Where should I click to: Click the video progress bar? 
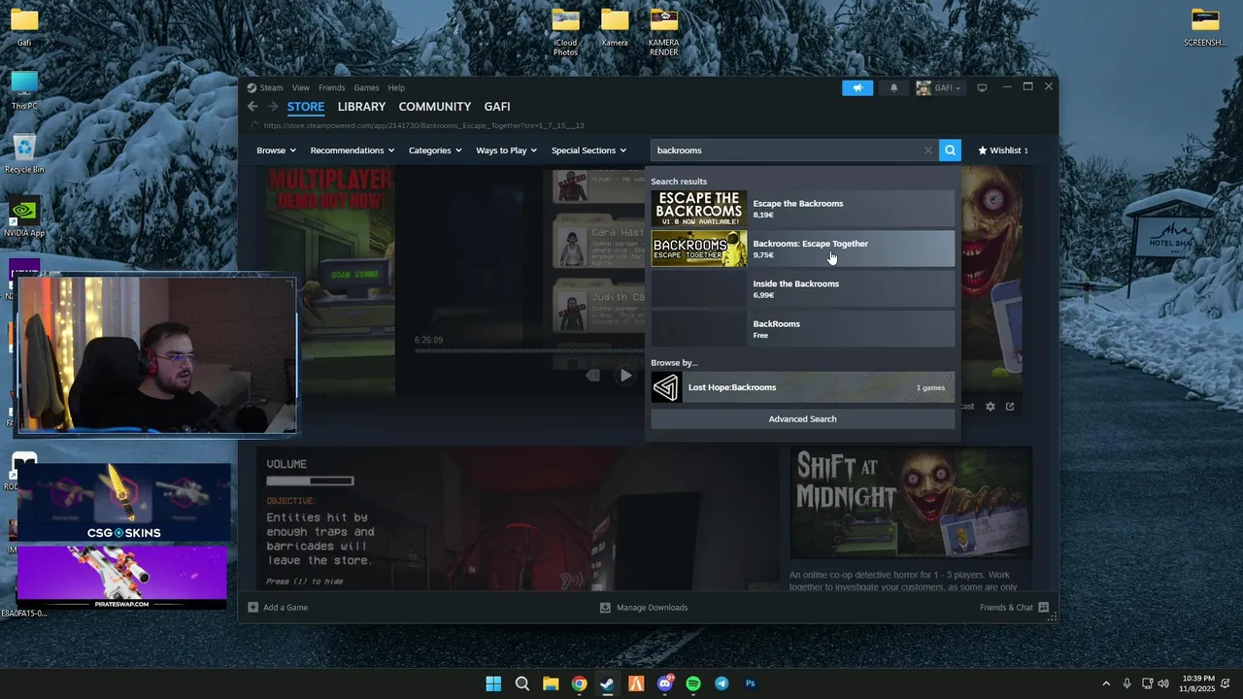[529, 350]
